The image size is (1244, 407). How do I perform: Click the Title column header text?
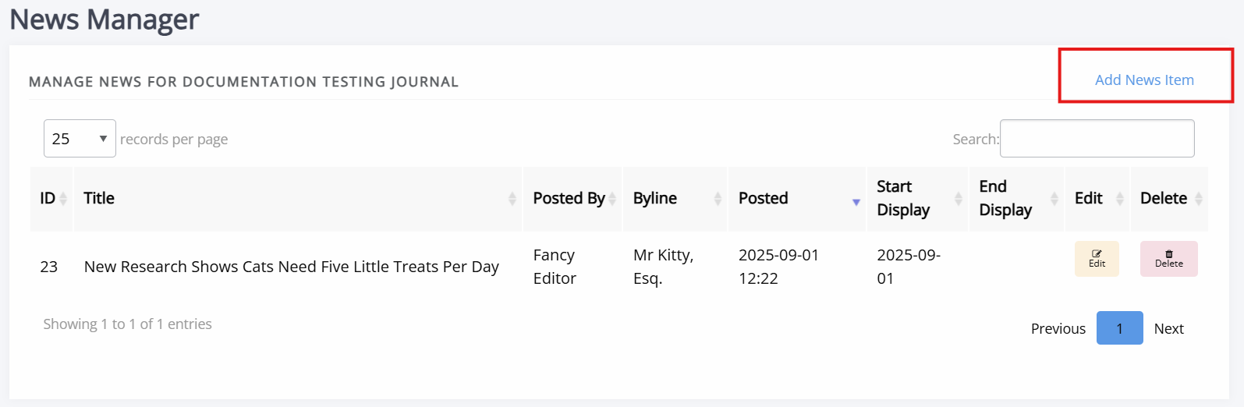tap(99, 198)
